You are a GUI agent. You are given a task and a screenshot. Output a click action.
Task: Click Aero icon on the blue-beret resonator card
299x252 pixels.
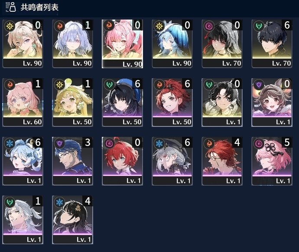click(110, 85)
